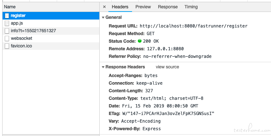Select the Headers tab
This screenshot has height=136, width=271.
click(120, 7)
